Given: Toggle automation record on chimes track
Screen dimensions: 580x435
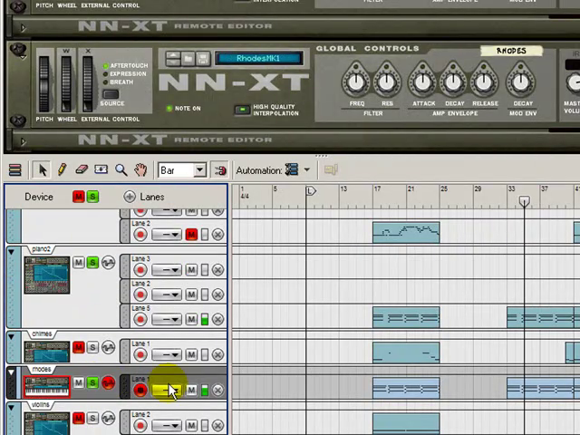Looking at the screenshot, I should click(x=109, y=347).
